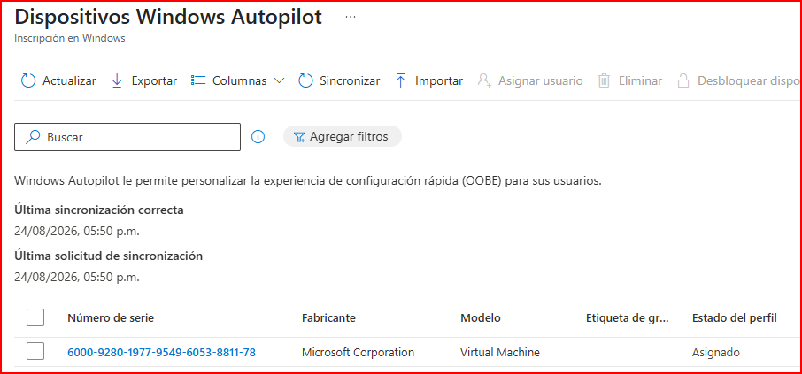The height and width of the screenshot is (374, 802).
Task: Click the magnifying glass search icon
Action: click(33, 137)
